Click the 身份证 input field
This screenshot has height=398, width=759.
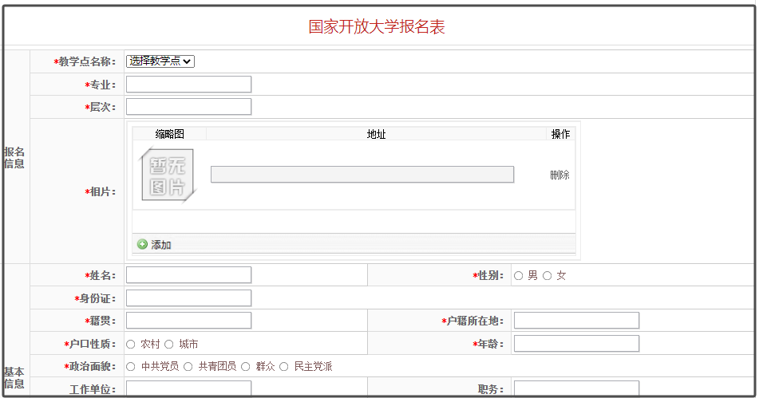(189, 298)
